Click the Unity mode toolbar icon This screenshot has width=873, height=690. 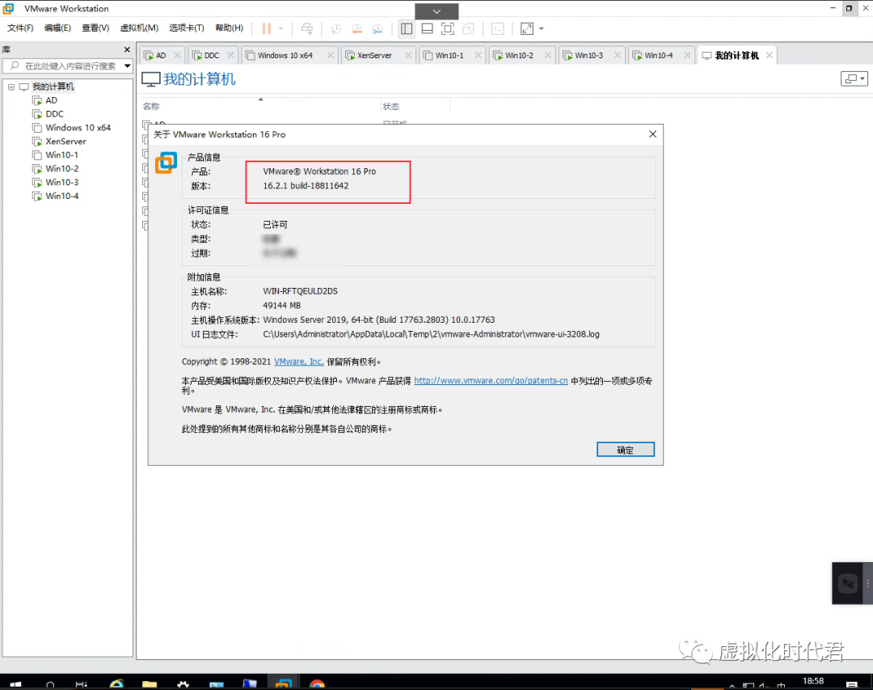tap(468, 28)
